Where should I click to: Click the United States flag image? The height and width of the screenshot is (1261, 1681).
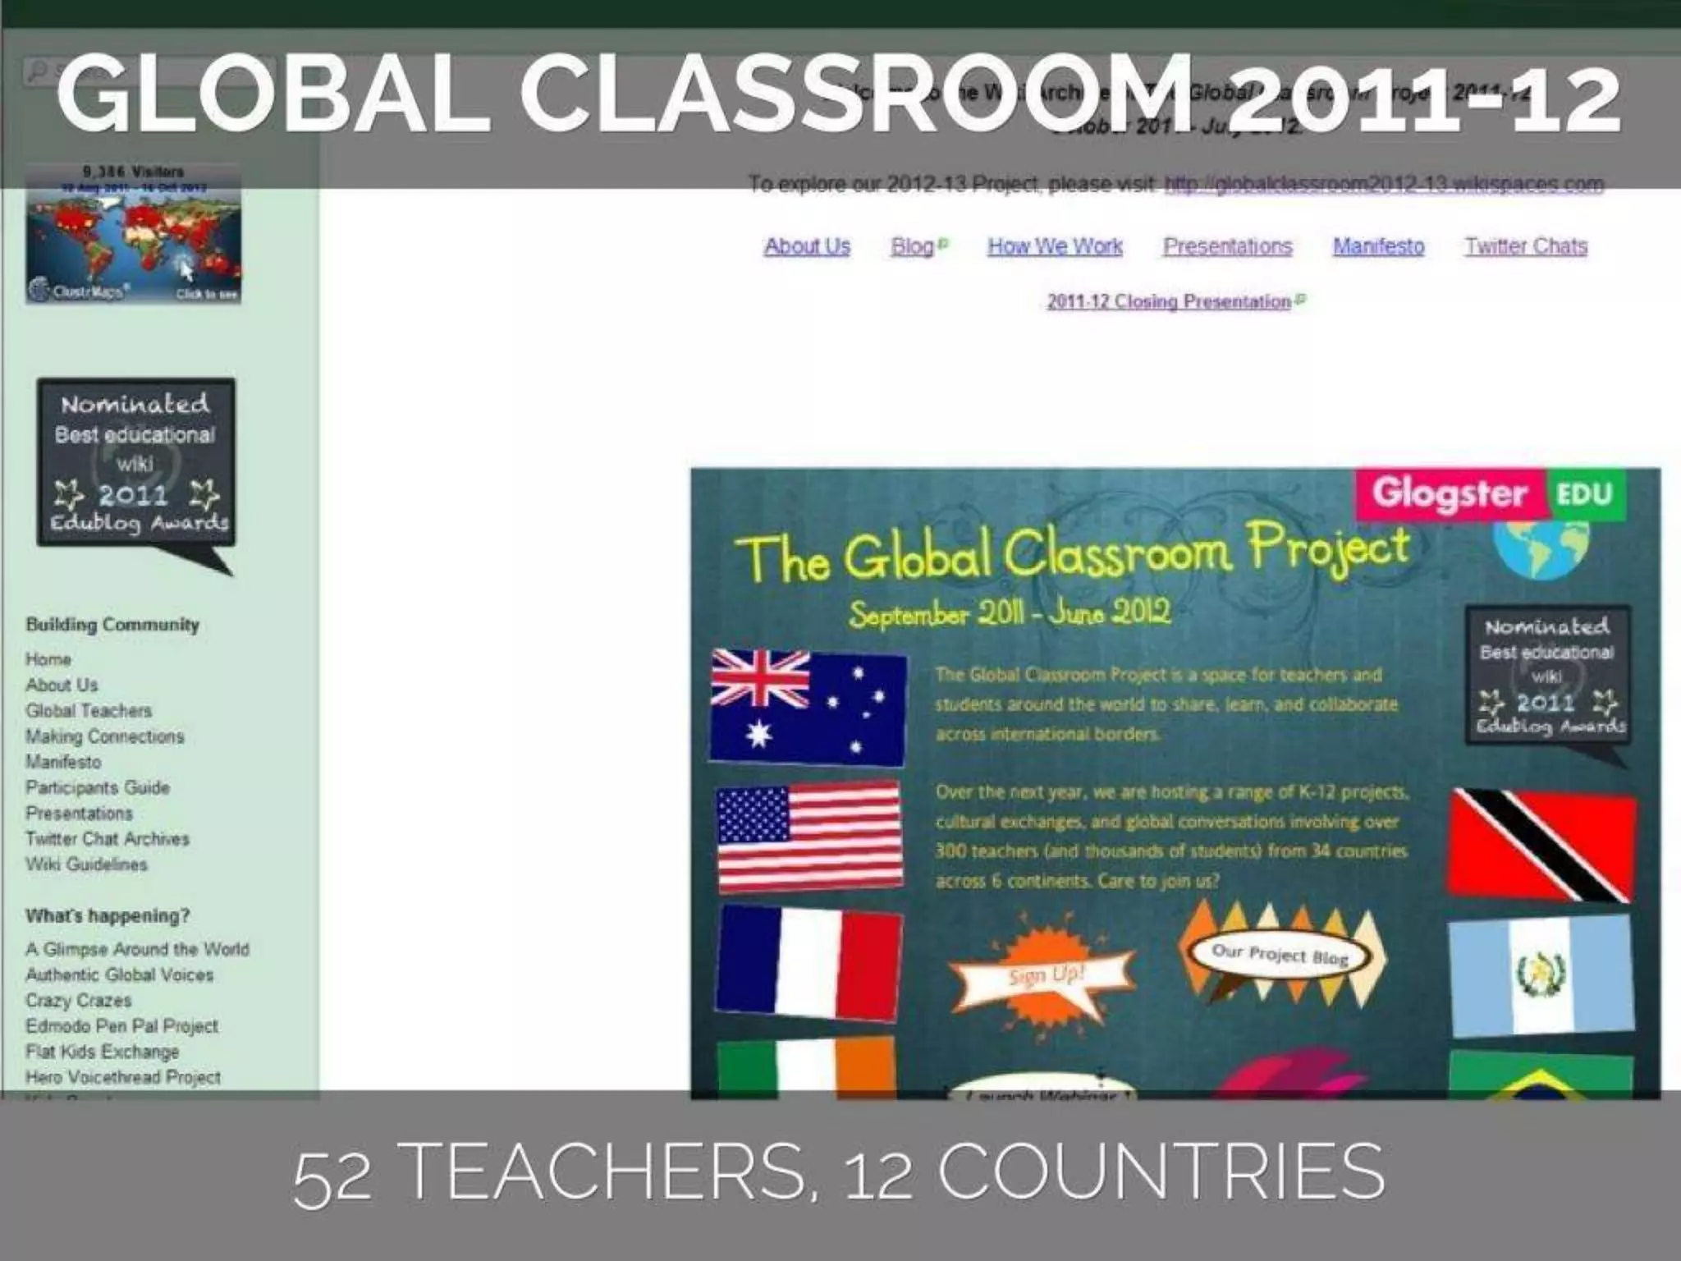[809, 836]
